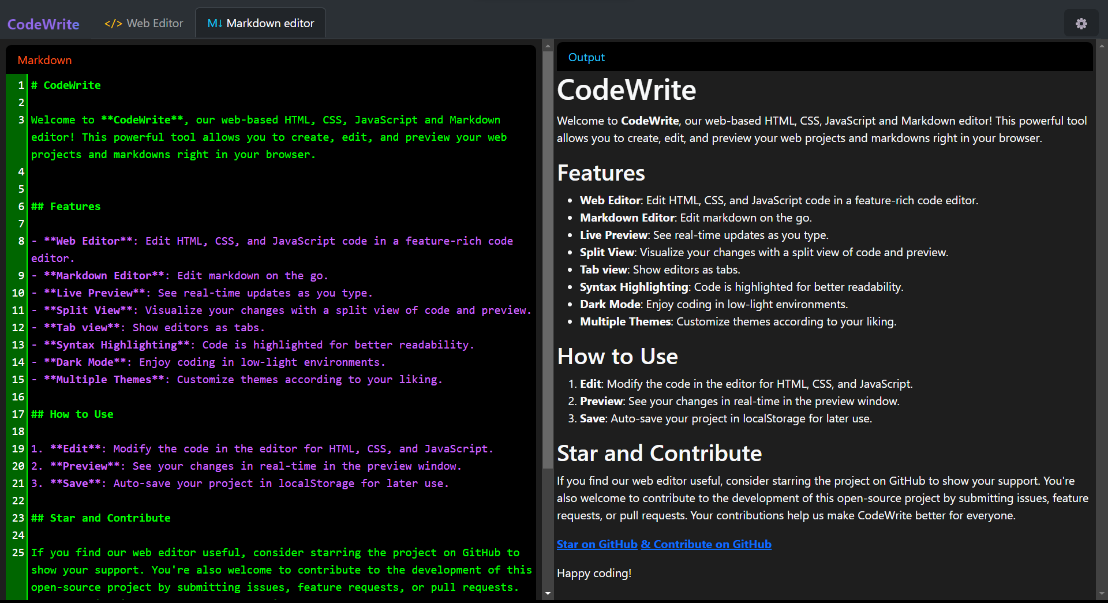
Task: Click the output pane scrollbar down arrow
Action: pyautogui.click(x=1102, y=593)
